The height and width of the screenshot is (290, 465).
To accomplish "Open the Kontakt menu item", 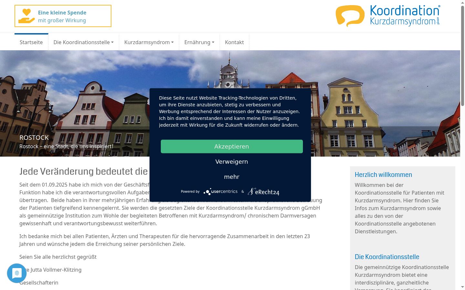I will pyautogui.click(x=234, y=42).
